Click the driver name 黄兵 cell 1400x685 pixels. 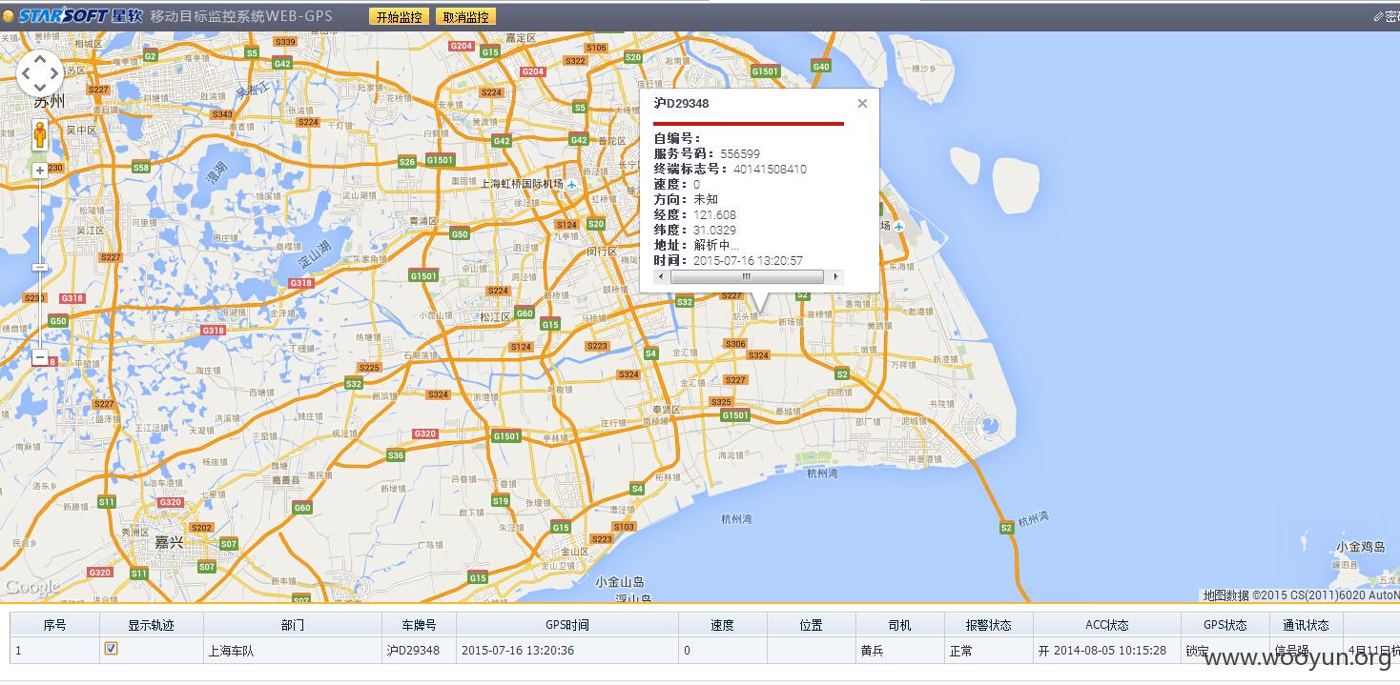[899, 651]
